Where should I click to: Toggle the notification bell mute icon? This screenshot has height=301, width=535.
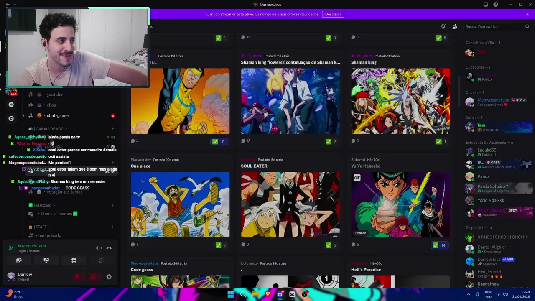coord(443,26)
